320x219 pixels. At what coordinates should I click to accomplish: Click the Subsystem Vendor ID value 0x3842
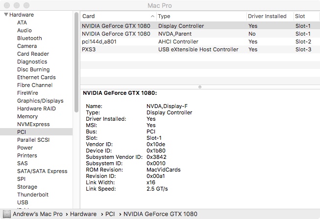(x=156, y=157)
